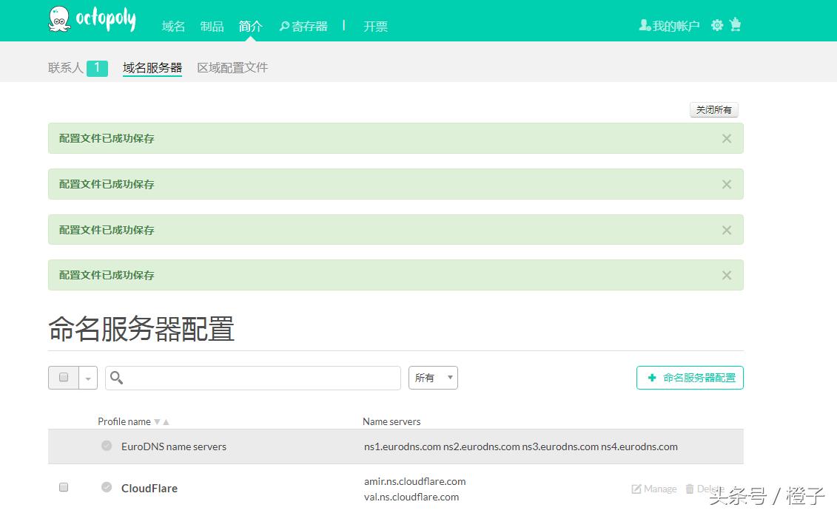Image resolution: width=837 pixels, height=513 pixels.
Task: Switch to the 区域配置文件 tab
Action: [232, 67]
